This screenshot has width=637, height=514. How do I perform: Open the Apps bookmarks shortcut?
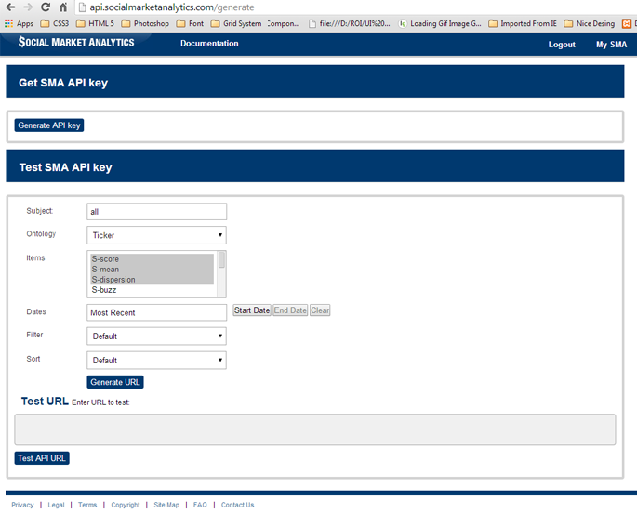click(19, 23)
